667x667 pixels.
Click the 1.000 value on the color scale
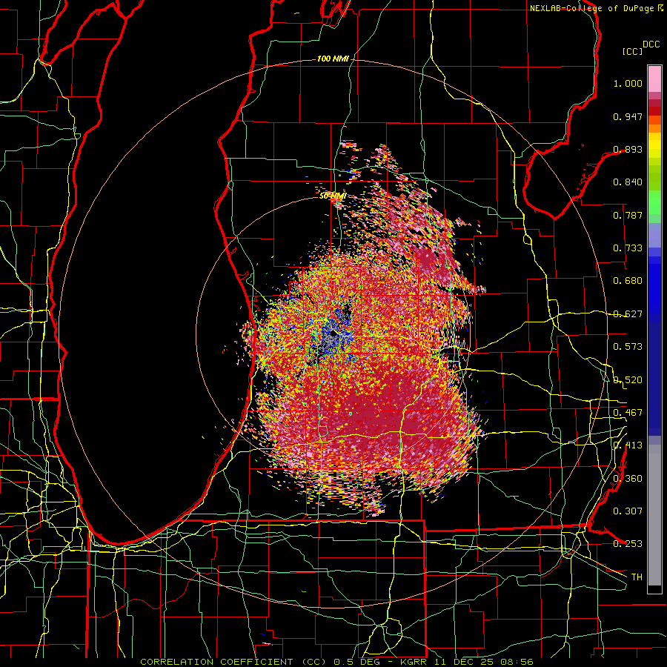click(x=628, y=83)
